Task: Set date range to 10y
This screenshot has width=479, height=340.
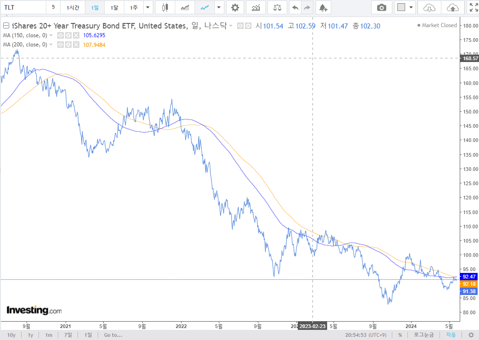Action: tap(11, 335)
